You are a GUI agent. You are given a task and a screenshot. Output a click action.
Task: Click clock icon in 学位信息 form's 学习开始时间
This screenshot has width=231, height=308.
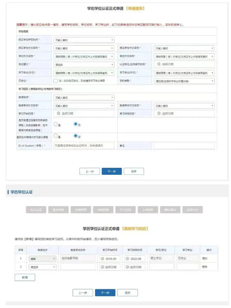[x=58, y=113]
